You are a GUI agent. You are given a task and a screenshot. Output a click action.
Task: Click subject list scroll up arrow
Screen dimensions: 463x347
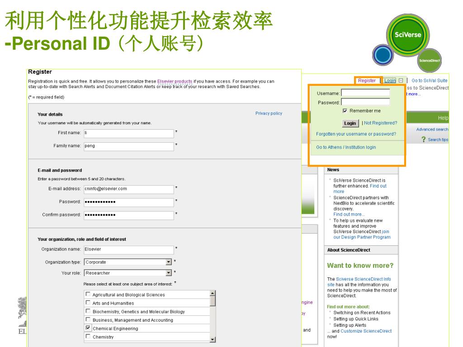213,293
